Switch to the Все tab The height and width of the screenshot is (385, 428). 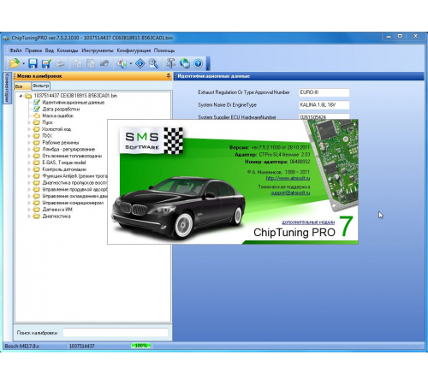click(22, 86)
